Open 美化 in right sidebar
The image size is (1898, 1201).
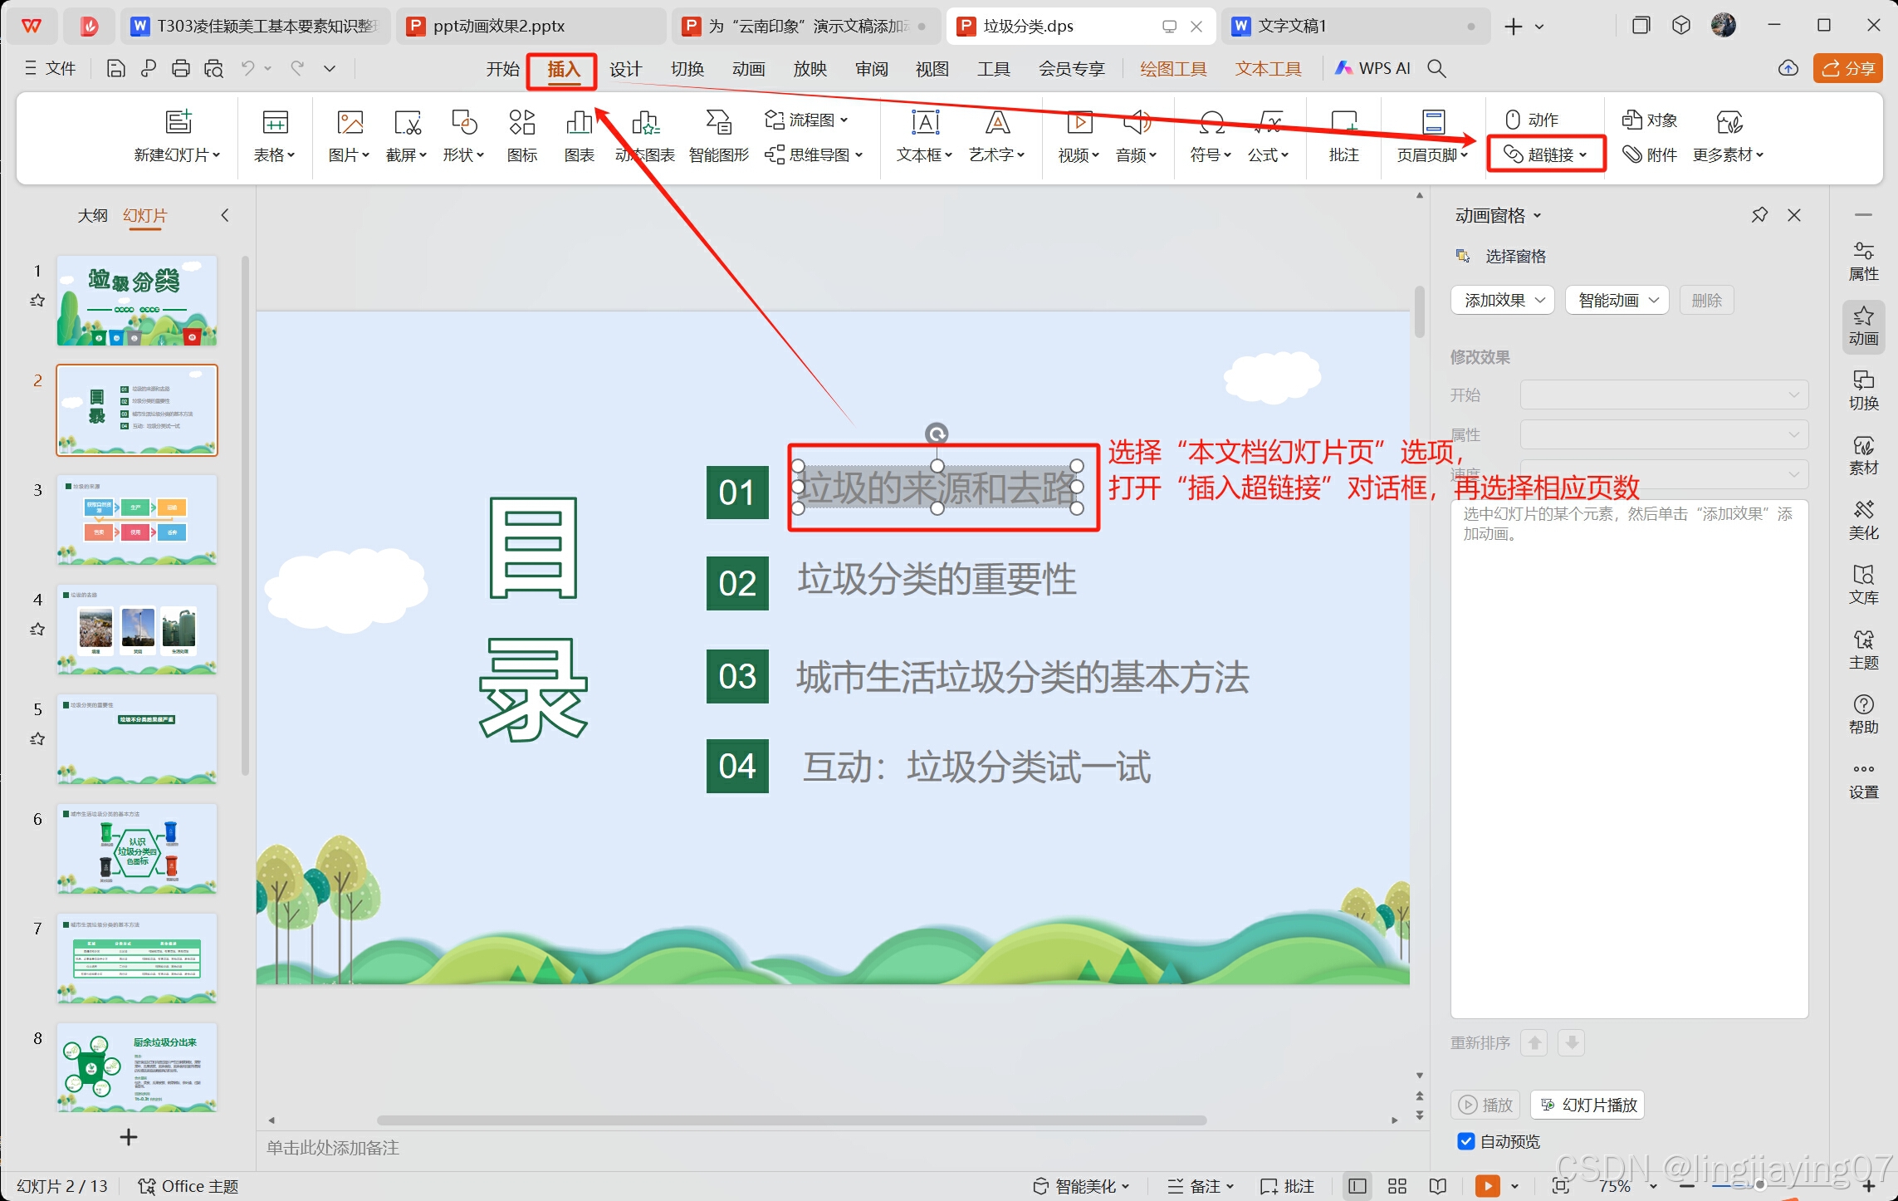point(1863,519)
